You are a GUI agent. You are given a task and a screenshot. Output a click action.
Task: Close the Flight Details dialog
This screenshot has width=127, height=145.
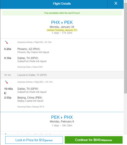(x=116, y=3)
